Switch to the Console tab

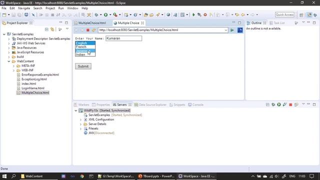coord(196,104)
